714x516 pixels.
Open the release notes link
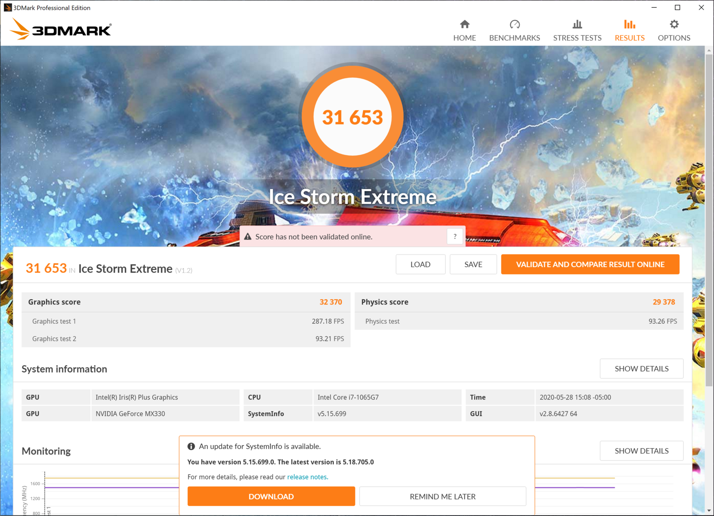coord(307,477)
